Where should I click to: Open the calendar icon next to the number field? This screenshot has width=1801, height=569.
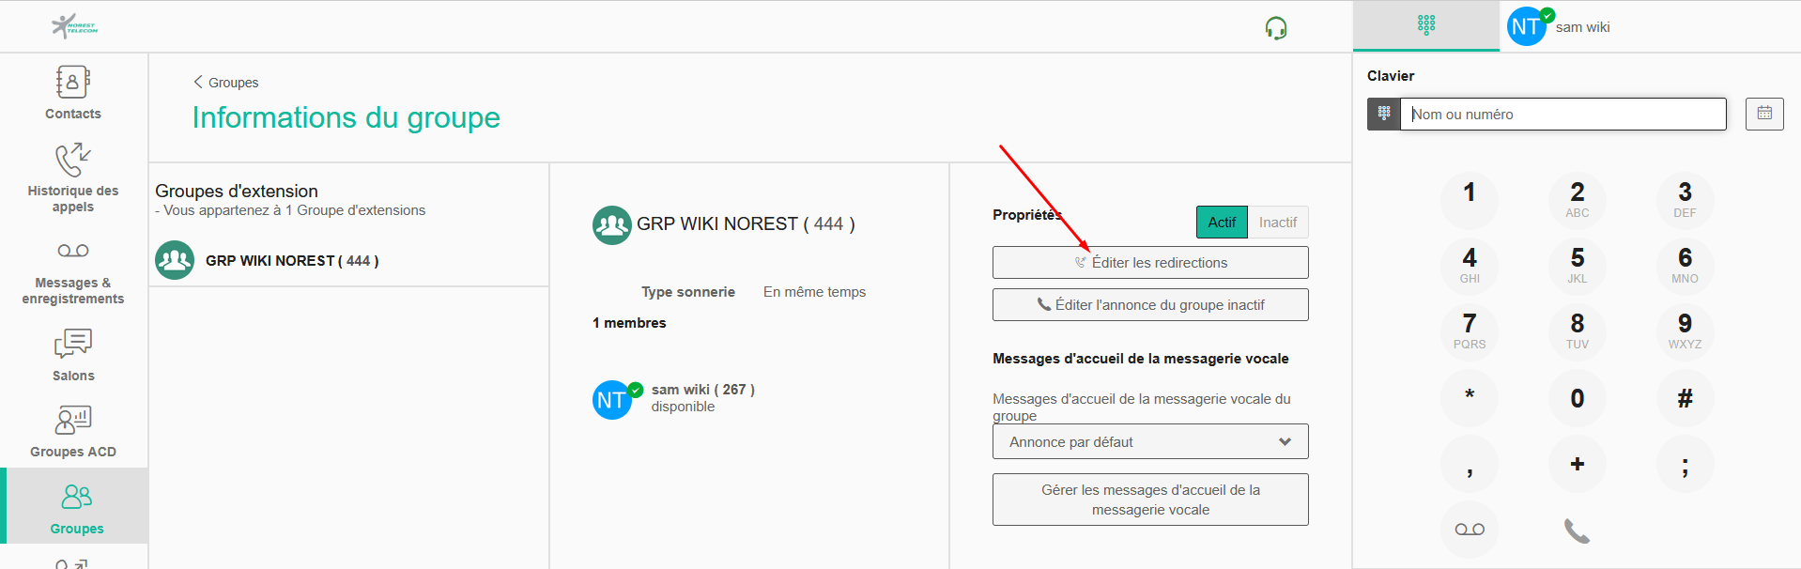tap(1764, 114)
